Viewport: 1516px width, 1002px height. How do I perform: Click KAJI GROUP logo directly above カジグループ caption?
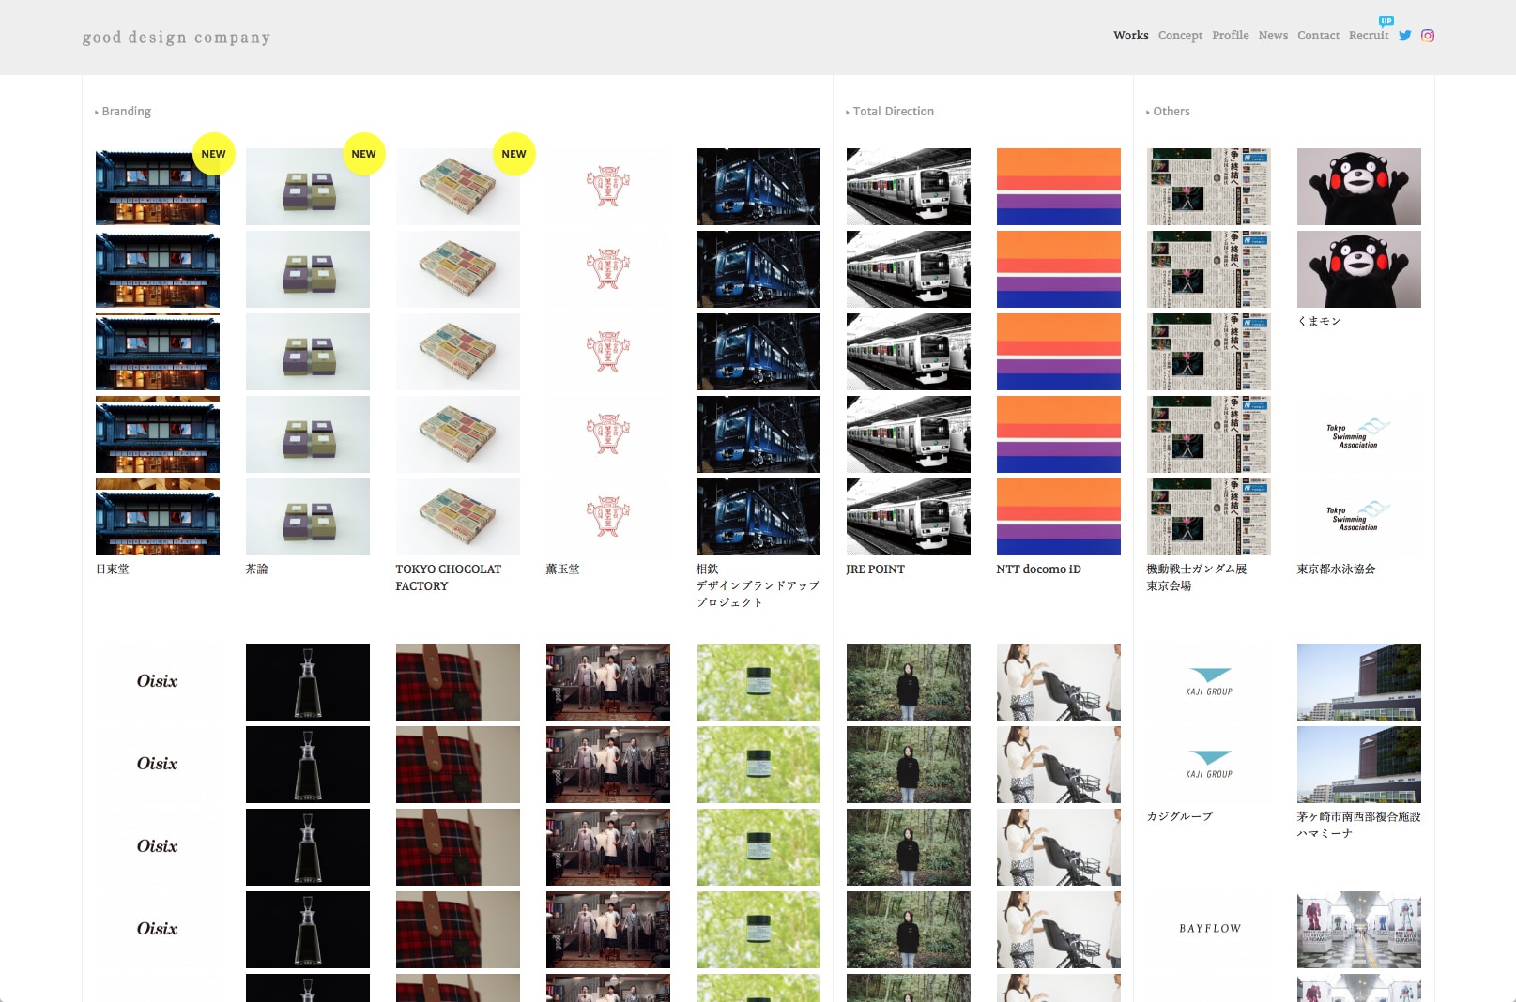tap(1209, 765)
